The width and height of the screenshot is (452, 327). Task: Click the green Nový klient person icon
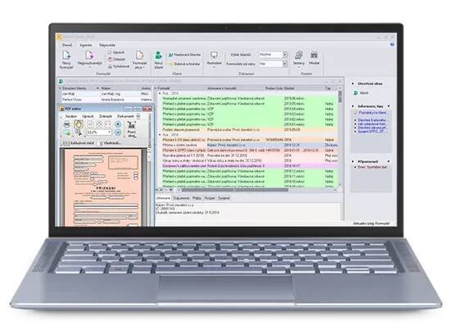click(158, 55)
